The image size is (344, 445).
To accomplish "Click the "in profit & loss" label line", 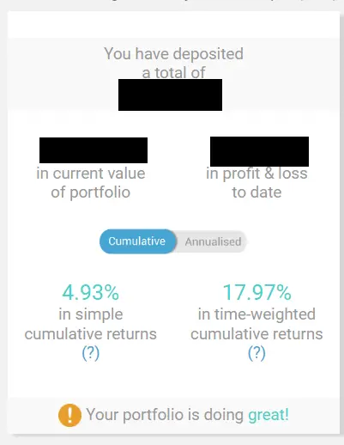I will pyautogui.click(x=256, y=174).
